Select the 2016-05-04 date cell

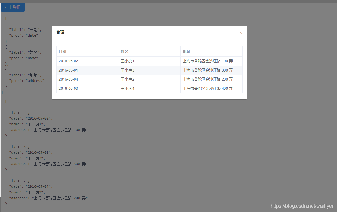tap(87, 79)
